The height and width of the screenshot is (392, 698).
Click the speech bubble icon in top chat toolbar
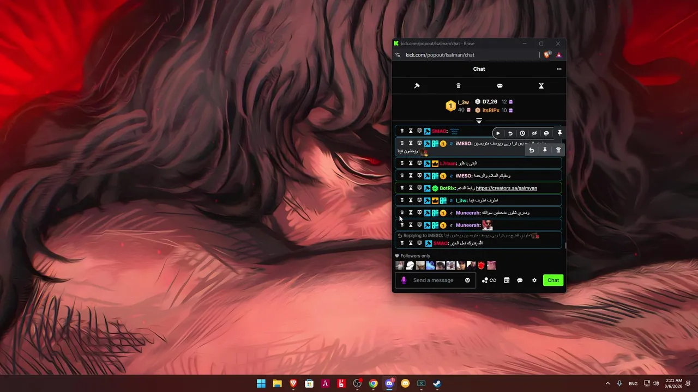500,85
